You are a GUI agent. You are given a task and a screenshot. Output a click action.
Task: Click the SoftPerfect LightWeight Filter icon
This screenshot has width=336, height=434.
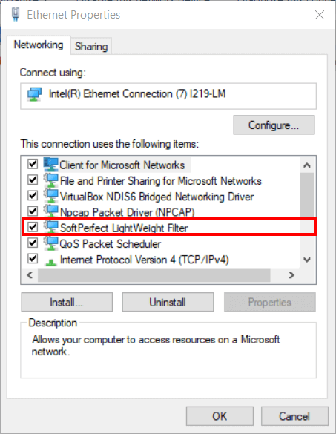pos(51,227)
